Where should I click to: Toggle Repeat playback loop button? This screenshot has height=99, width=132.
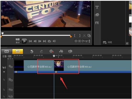coord(49,41)
